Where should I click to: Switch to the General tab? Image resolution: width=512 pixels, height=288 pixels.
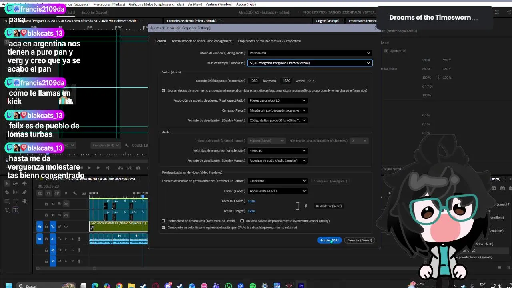point(160,41)
